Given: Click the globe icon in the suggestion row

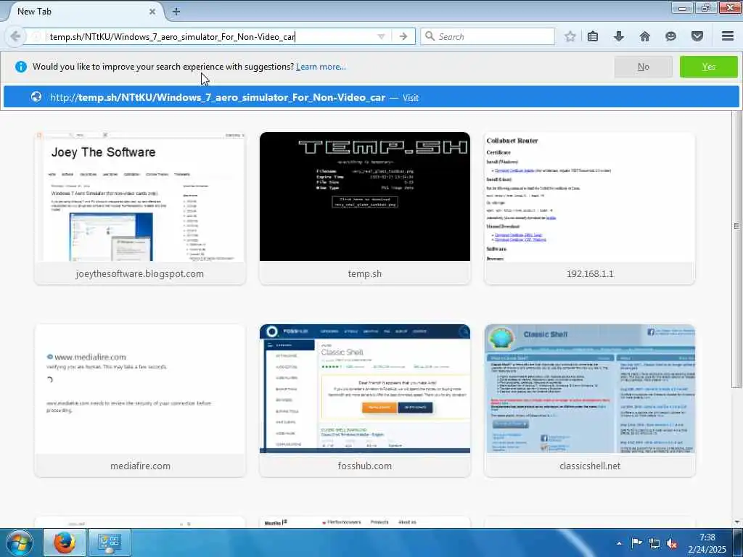Looking at the screenshot, I should point(36,97).
